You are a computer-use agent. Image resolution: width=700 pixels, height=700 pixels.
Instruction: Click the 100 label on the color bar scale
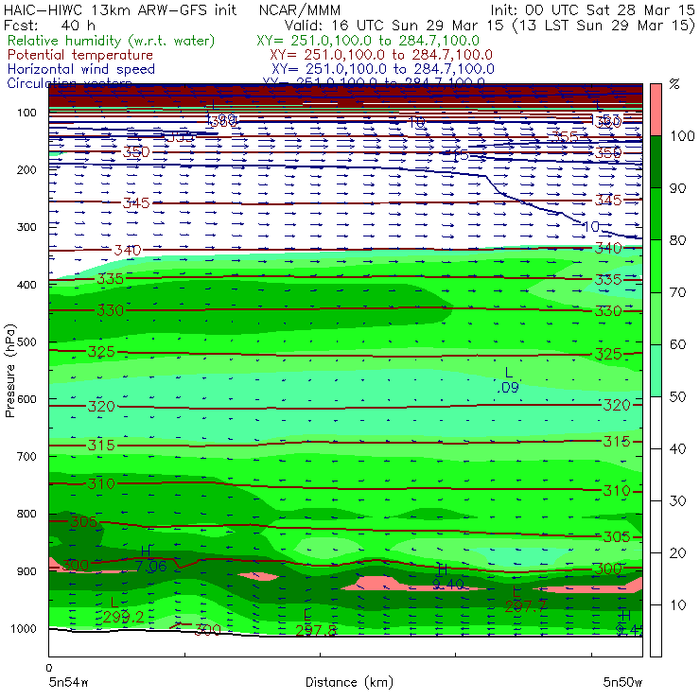[683, 135]
